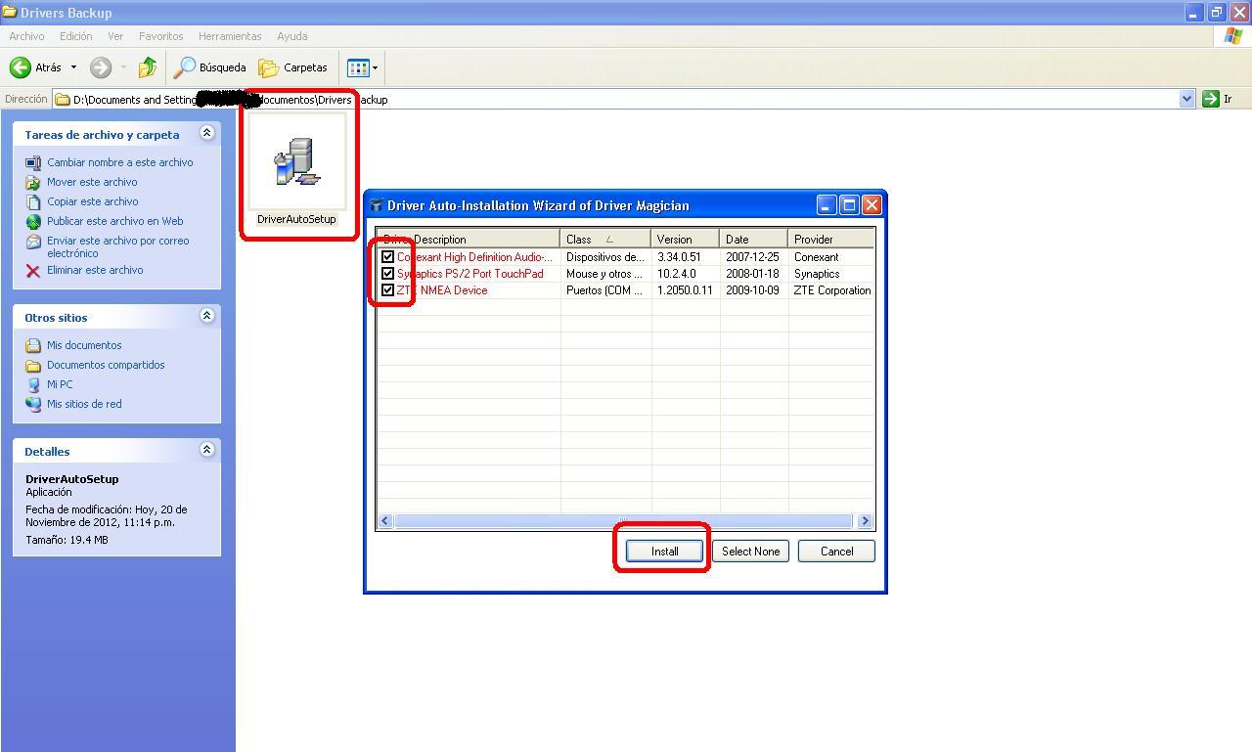1252x752 pixels.
Task: Sort by Date column header
Action: (754, 239)
